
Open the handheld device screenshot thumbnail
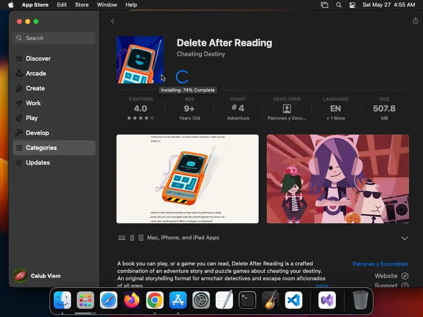pos(188,179)
